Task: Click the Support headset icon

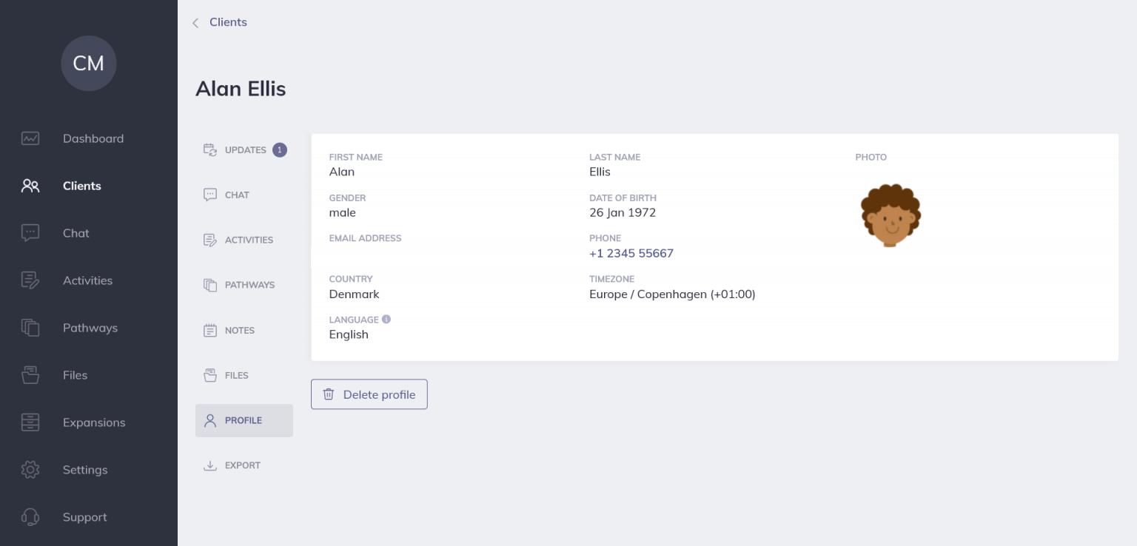Action: 30,517
